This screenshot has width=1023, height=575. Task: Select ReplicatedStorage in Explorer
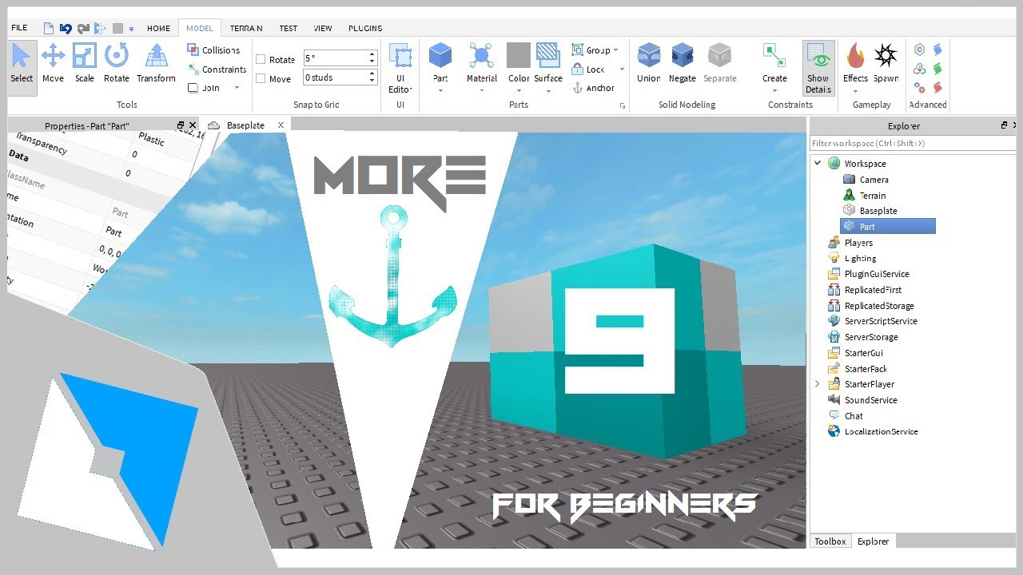coord(878,306)
